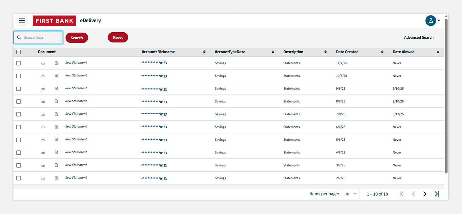Download the 6/6/25 statement

[43, 127]
